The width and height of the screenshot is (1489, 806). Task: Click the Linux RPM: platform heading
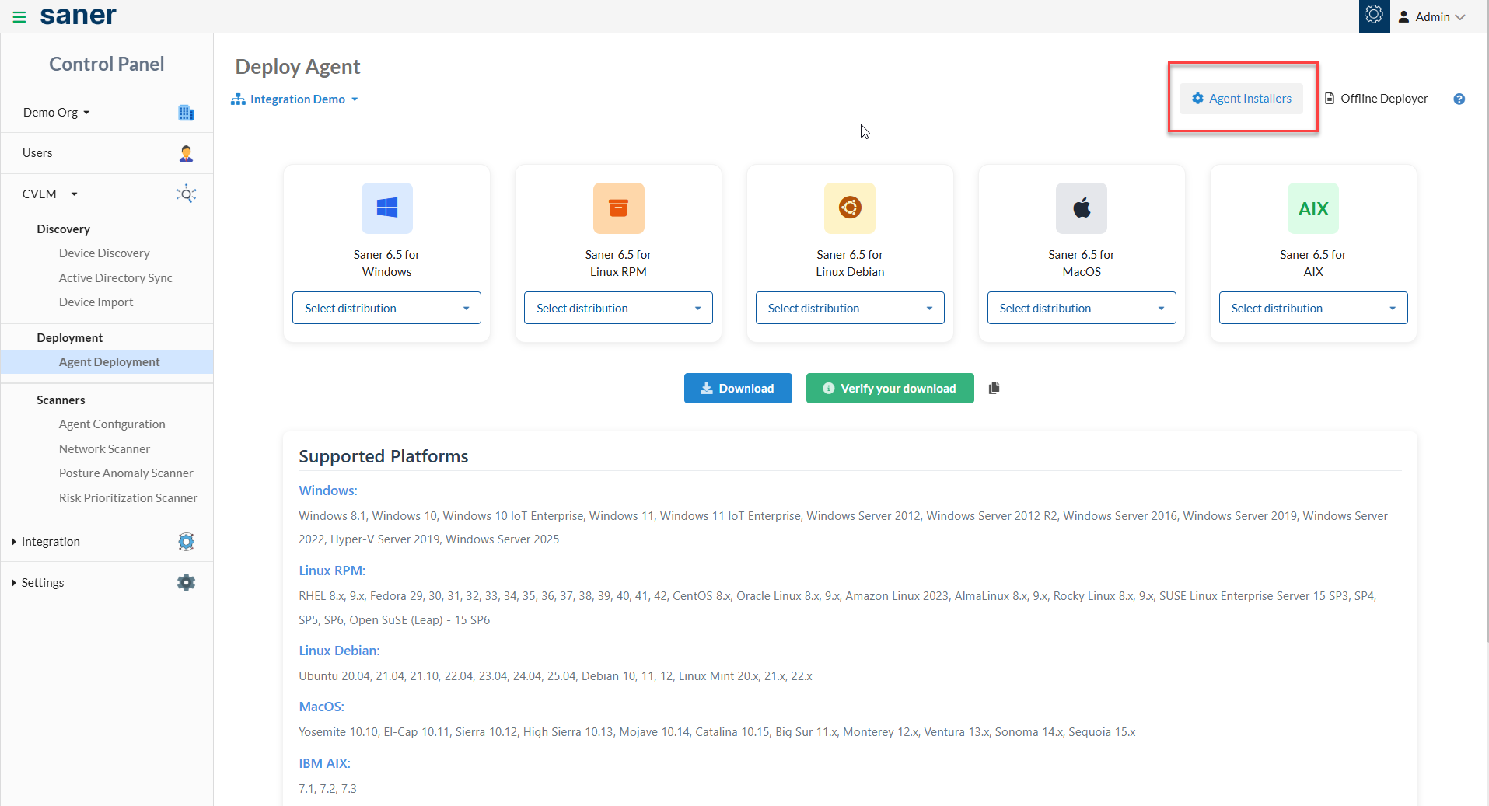332,570
